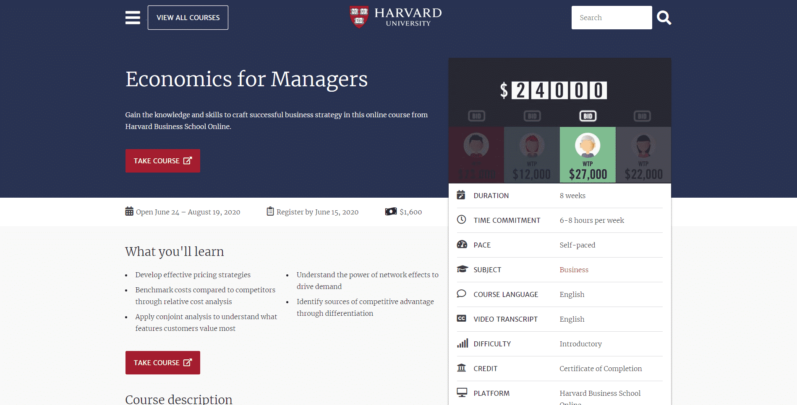Click the View All Courses button
This screenshot has width=797, height=405.
pyautogui.click(x=188, y=18)
